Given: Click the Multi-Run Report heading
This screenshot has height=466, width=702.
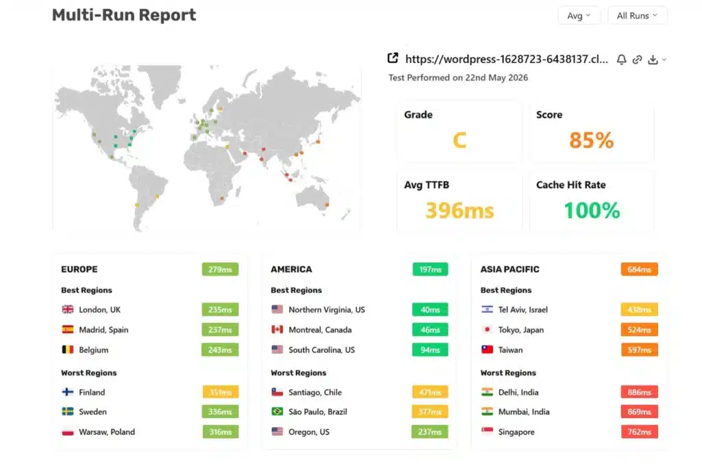Looking at the screenshot, I should coord(124,15).
